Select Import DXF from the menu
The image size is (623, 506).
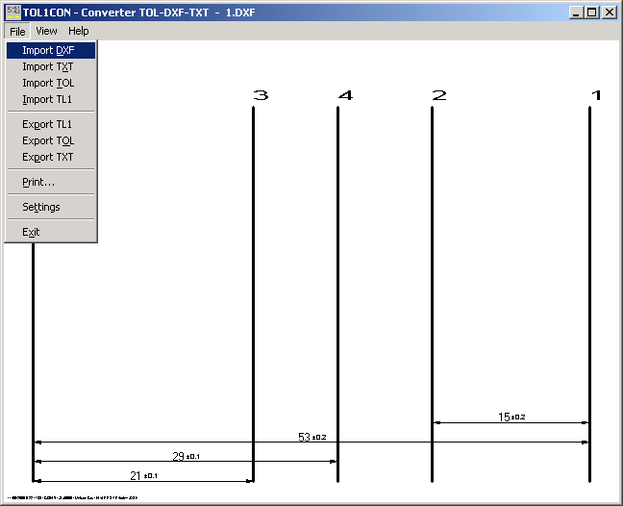coord(48,50)
